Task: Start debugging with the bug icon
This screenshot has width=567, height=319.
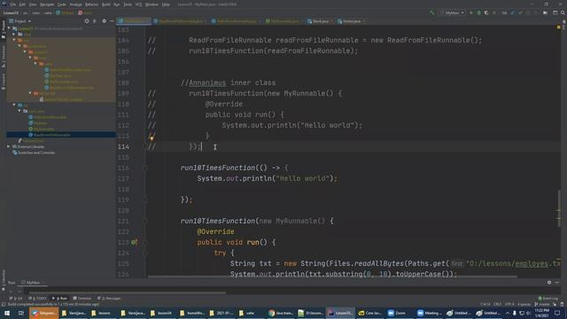Action: click(478, 12)
